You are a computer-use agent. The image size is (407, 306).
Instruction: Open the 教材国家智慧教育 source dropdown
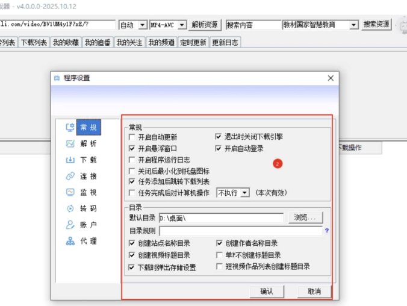point(320,25)
